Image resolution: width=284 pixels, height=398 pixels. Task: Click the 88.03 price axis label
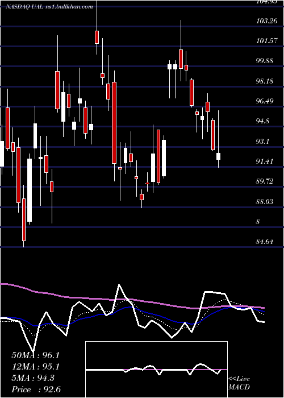point(265,201)
